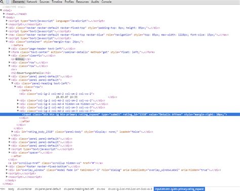Click the closing /body tag line

[x=11, y=180]
